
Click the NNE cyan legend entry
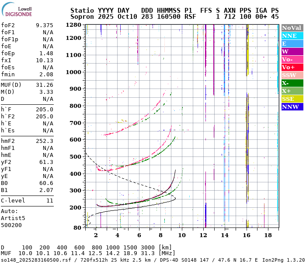[292, 36]
